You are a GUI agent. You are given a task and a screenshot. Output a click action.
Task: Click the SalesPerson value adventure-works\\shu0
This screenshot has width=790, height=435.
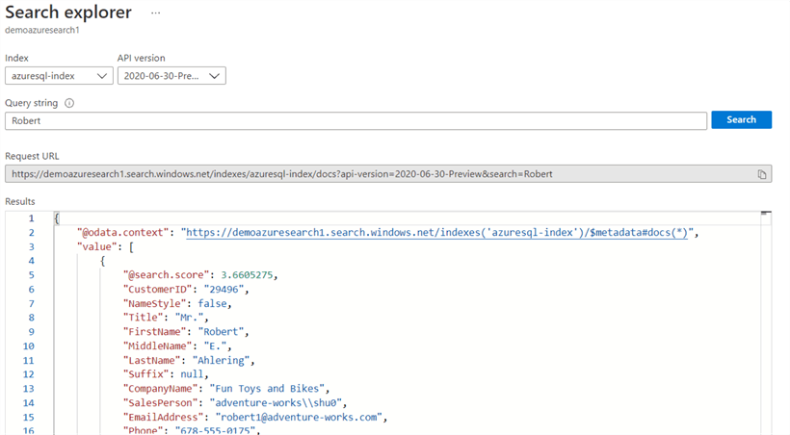click(279, 403)
